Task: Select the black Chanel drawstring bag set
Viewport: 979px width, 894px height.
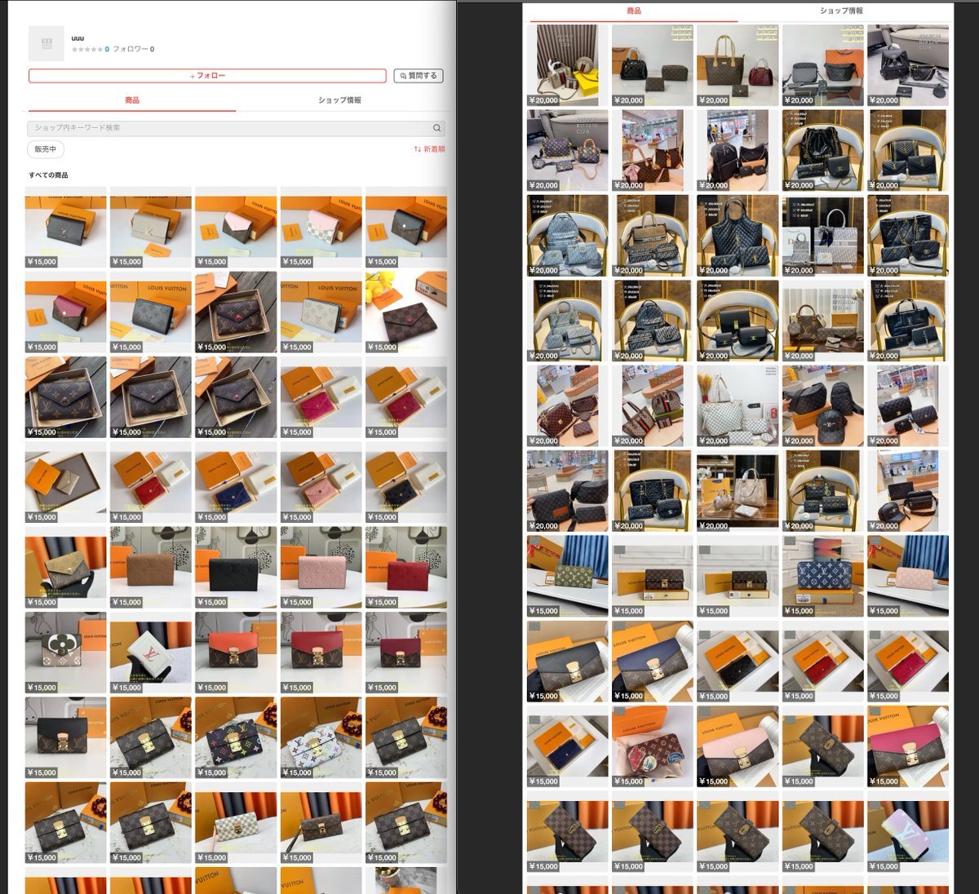Action: (x=822, y=150)
